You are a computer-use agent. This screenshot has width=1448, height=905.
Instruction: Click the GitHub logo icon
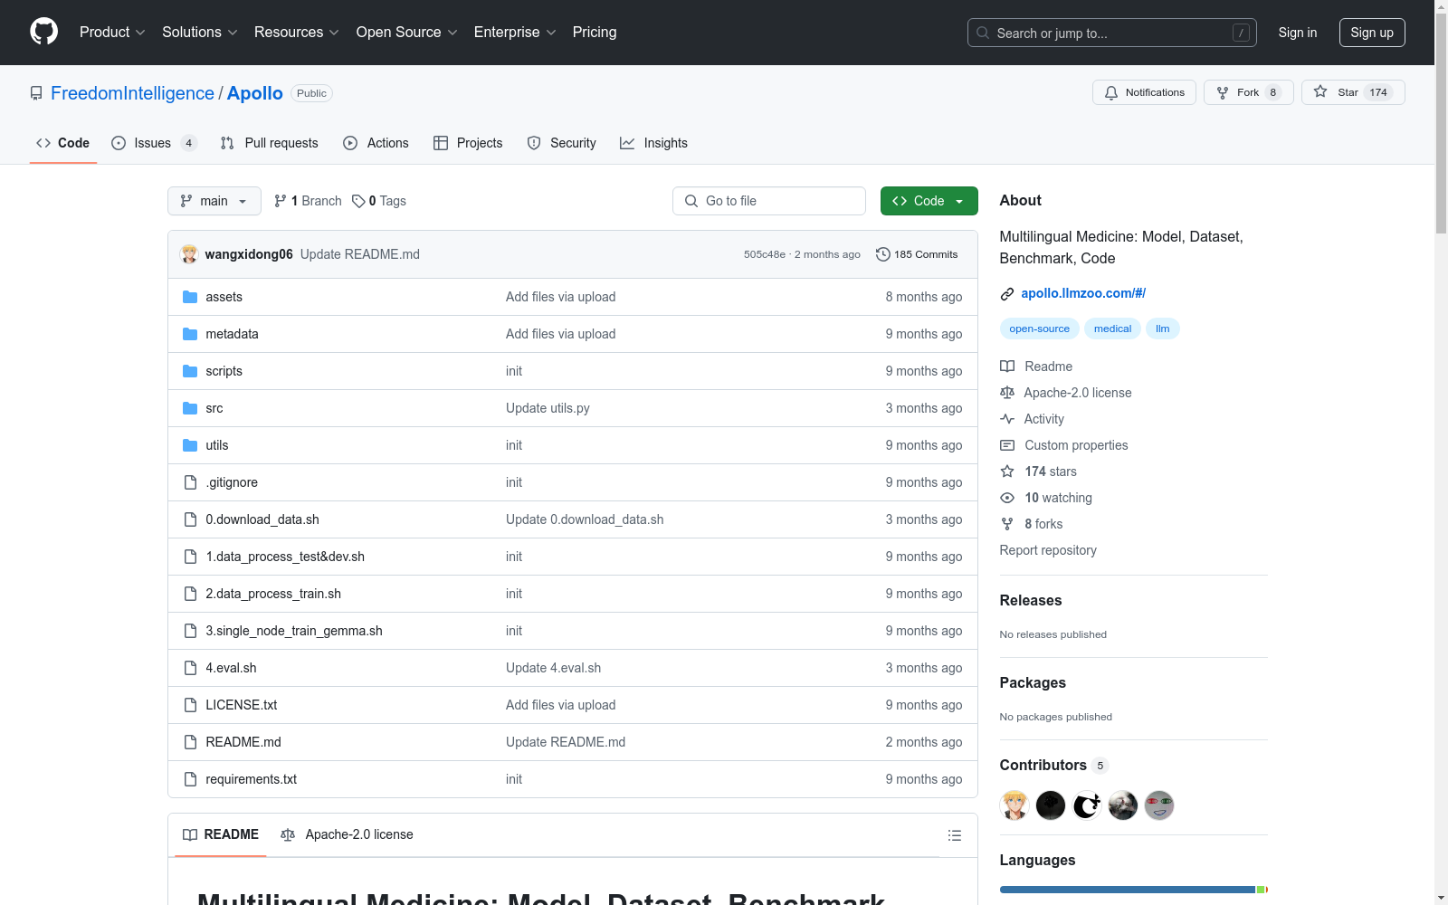coord(43,32)
